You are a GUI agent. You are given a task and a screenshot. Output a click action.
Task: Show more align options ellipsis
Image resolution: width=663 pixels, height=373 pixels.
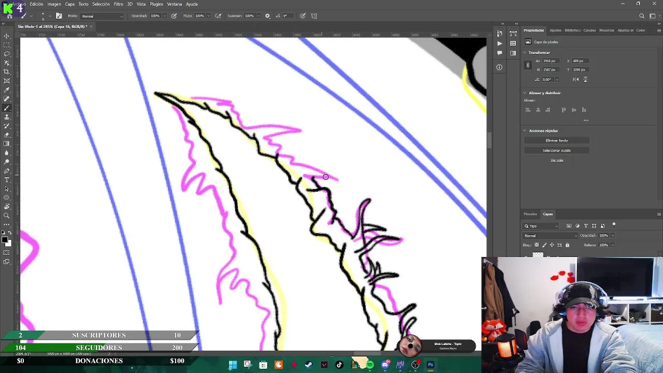pyautogui.click(x=586, y=120)
